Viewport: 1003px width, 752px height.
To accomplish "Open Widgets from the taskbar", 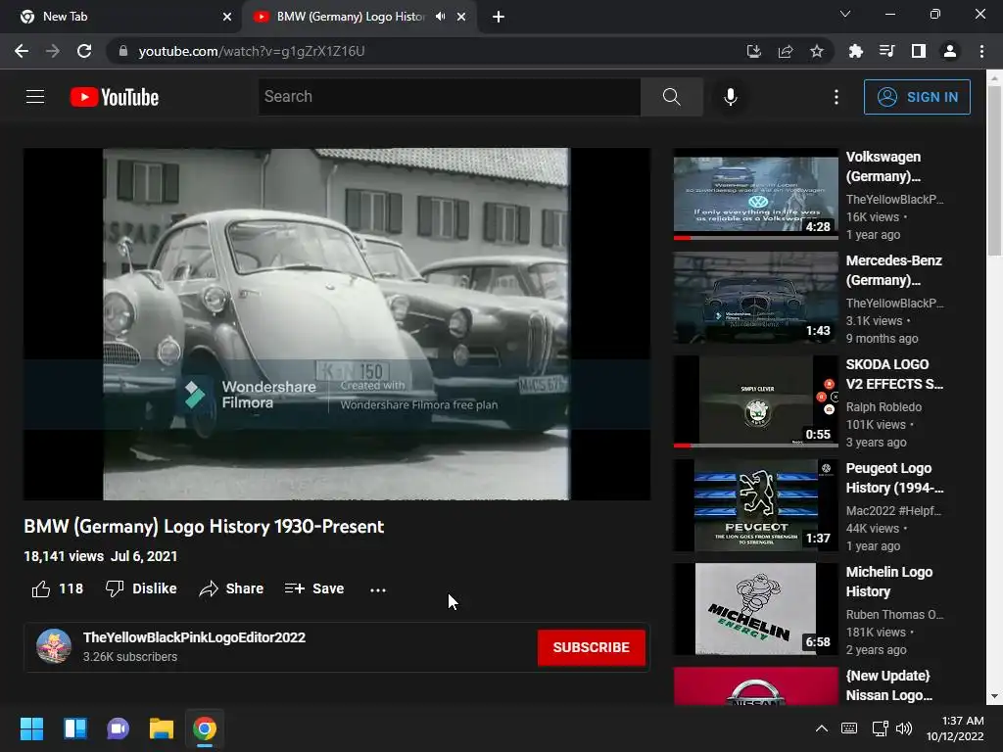I will click(74, 728).
